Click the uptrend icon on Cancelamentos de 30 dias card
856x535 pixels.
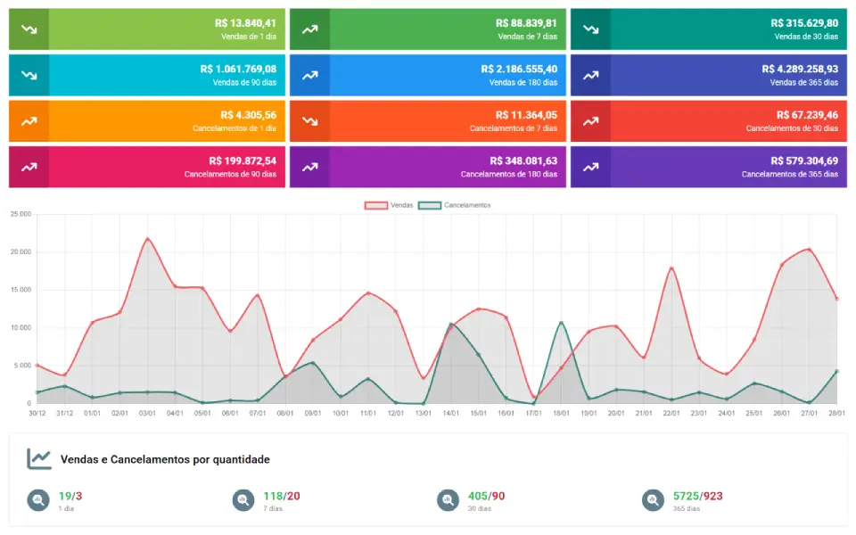point(590,121)
